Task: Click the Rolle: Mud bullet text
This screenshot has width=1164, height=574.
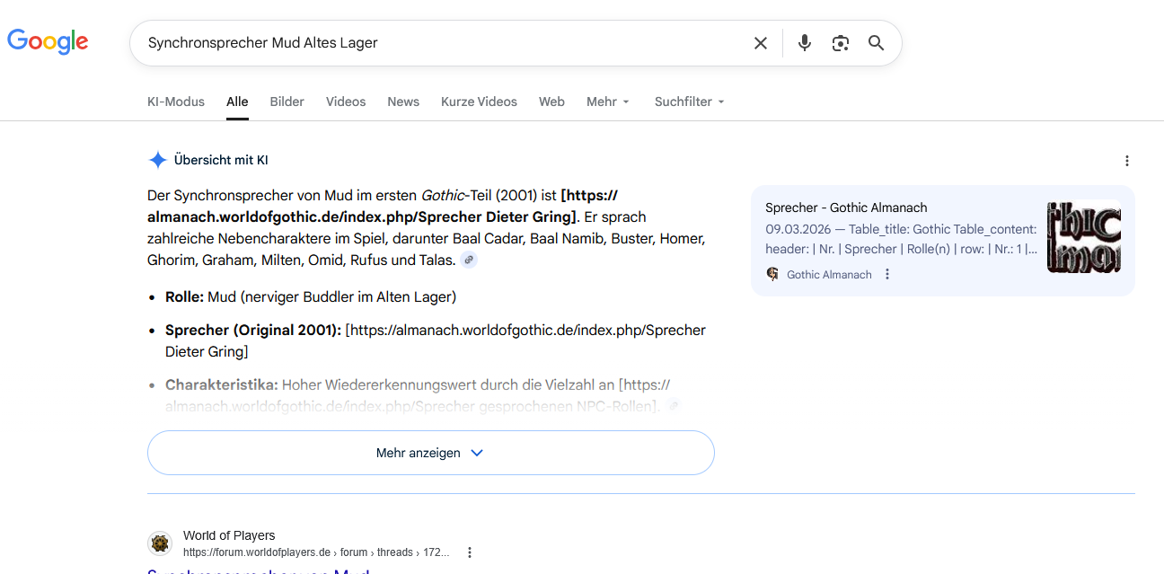Action: [311, 296]
